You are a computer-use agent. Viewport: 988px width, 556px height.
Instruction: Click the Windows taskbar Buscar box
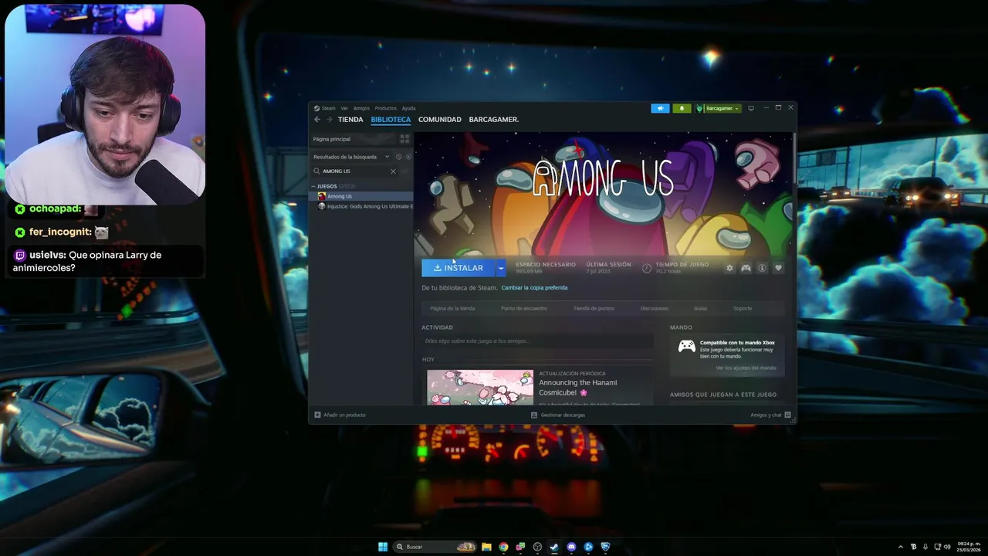(x=435, y=547)
